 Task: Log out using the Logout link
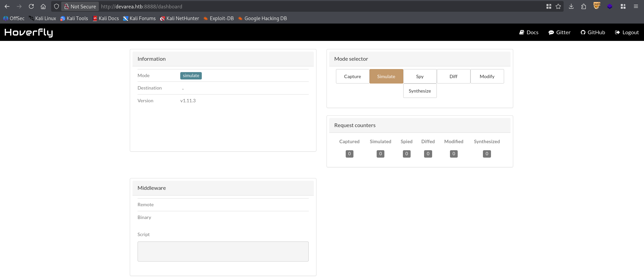coord(627,33)
